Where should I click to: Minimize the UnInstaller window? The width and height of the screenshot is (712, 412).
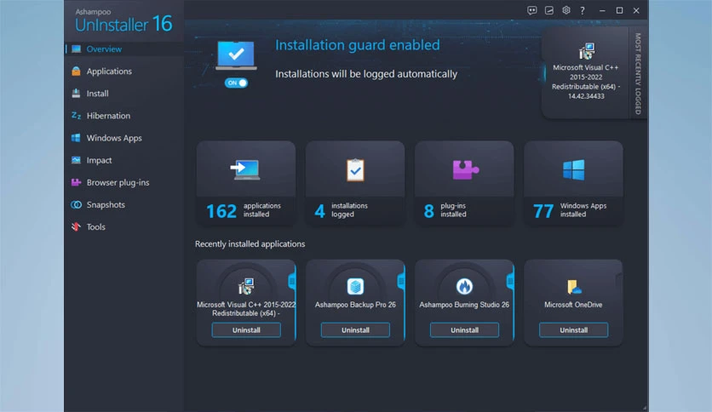pos(602,10)
